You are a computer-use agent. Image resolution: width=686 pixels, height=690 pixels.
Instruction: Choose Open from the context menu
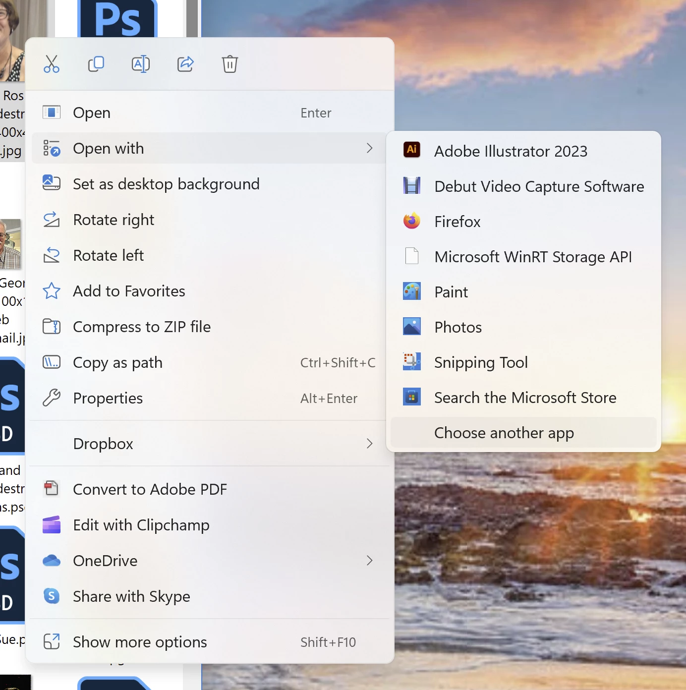[210, 113]
